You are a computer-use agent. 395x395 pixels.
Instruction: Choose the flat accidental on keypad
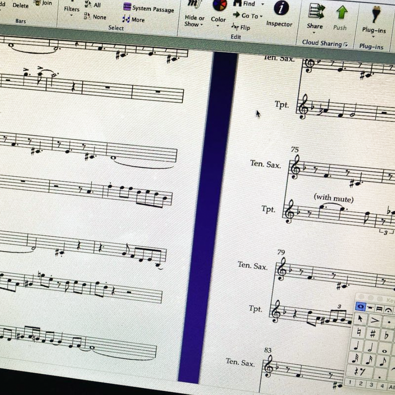point(387,336)
